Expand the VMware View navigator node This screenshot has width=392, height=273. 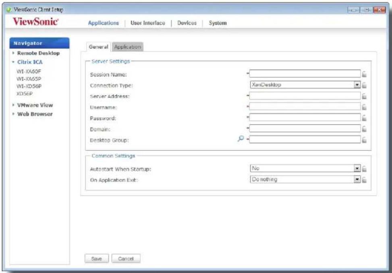[x=13, y=105]
